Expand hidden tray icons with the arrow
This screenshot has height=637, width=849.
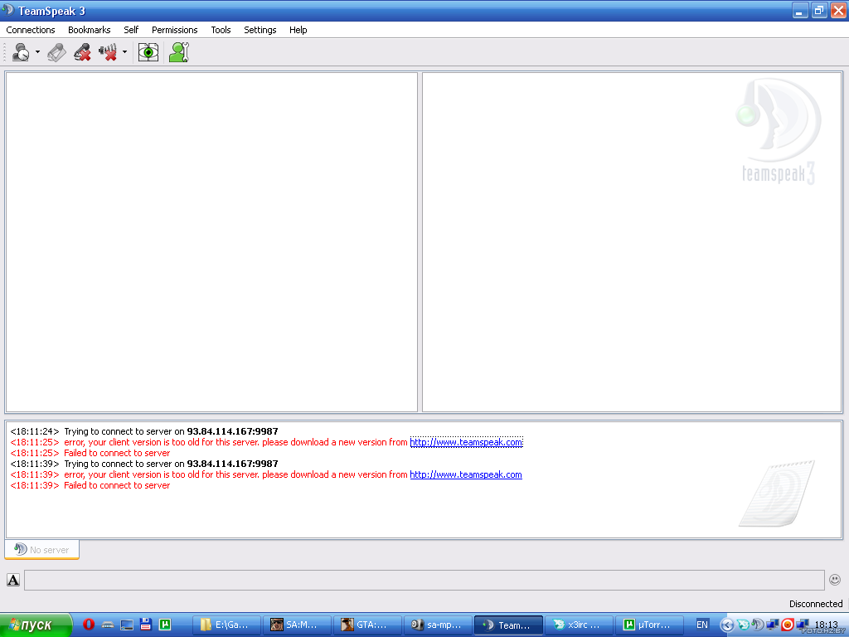tap(727, 625)
